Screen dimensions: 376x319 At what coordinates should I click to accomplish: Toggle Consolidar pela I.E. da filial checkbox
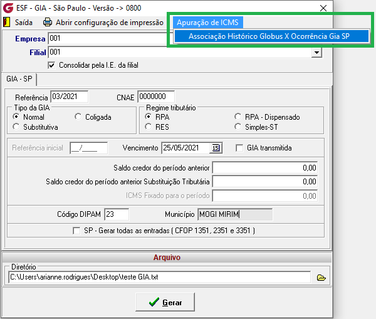click(51, 65)
